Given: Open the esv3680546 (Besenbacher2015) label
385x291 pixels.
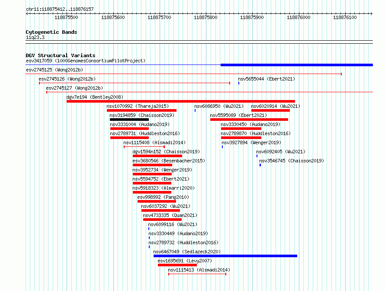Looking at the screenshot, I should pos(169,161).
